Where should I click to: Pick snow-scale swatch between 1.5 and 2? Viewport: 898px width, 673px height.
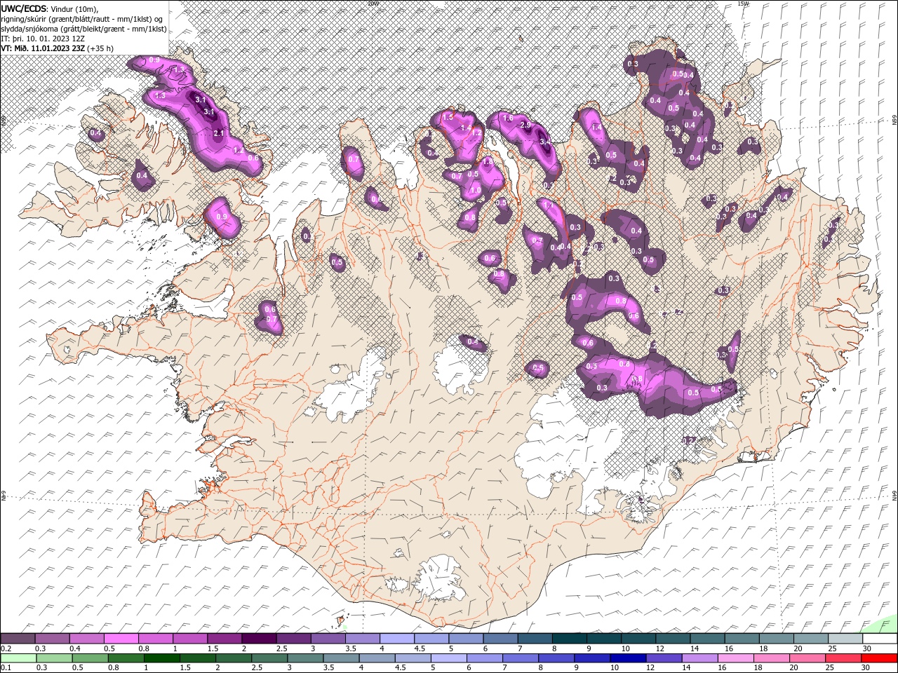tap(224, 639)
